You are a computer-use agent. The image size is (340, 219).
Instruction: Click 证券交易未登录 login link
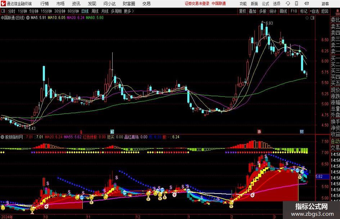(197, 4)
